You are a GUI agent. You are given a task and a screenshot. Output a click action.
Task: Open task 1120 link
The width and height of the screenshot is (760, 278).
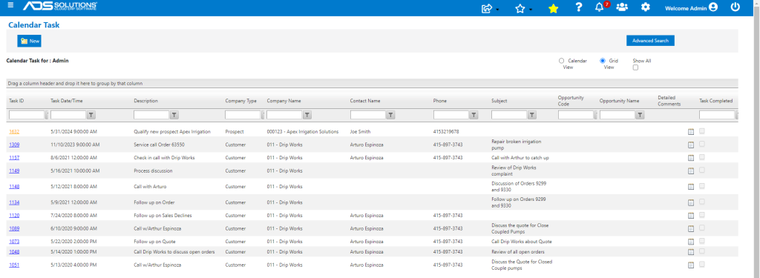click(x=14, y=215)
